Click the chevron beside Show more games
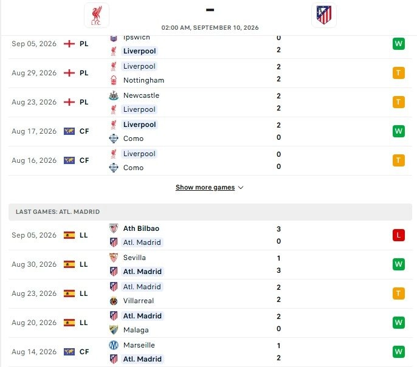 click(241, 188)
